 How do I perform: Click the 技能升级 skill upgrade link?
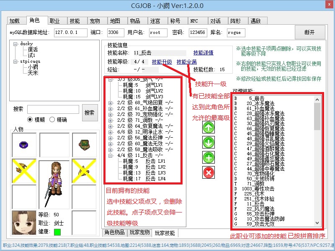click(x=162, y=61)
